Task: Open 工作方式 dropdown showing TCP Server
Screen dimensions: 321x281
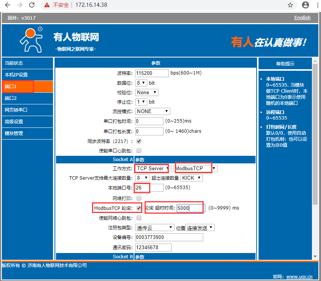Action: pos(153,169)
